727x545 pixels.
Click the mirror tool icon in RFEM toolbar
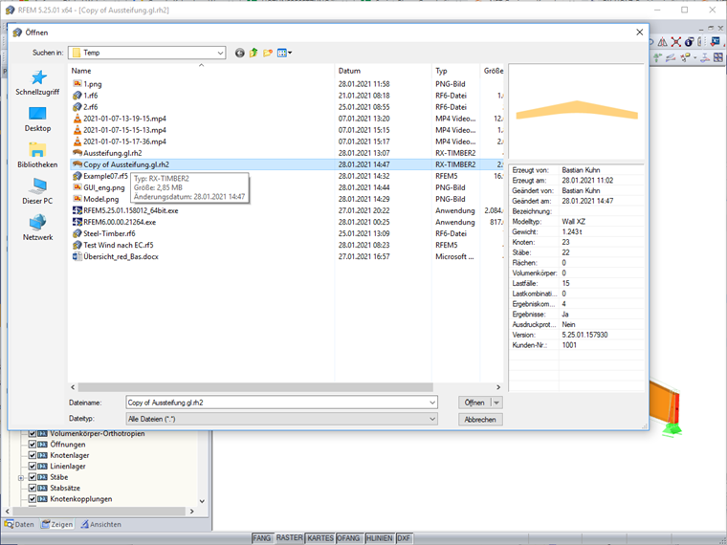pyautogui.click(x=663, y=42)
